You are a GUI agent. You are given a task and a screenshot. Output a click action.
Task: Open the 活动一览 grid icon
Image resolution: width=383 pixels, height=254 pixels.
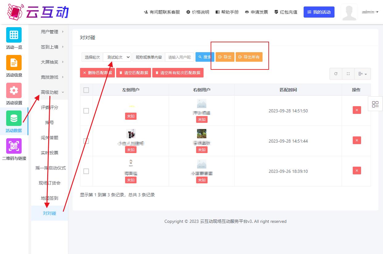tap(14, 35)
